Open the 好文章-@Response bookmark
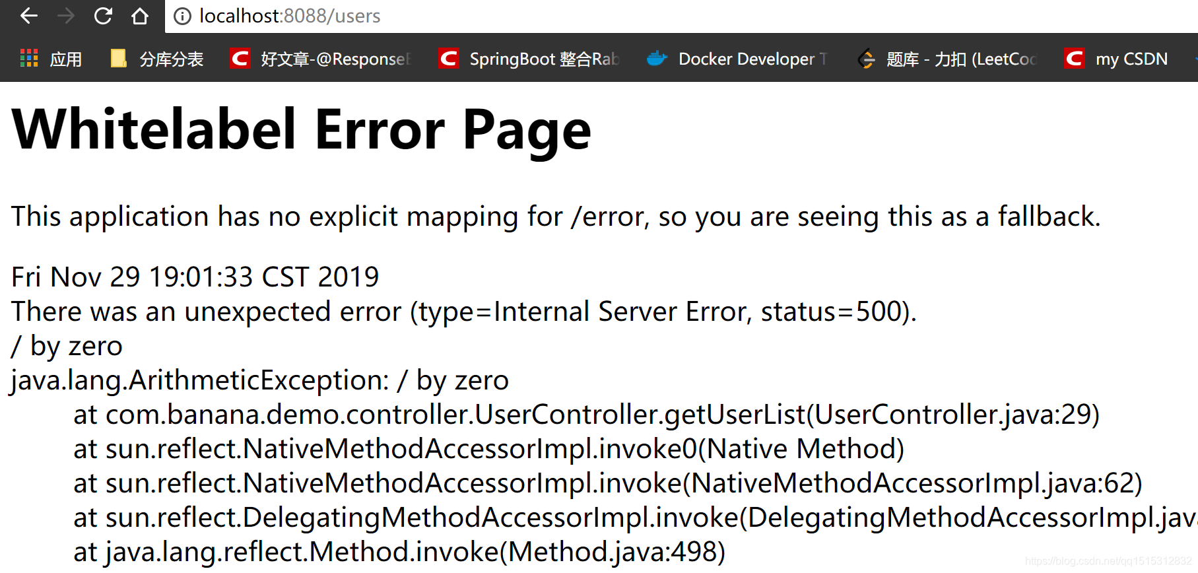Screen dimensions: 1198x573 336,59
